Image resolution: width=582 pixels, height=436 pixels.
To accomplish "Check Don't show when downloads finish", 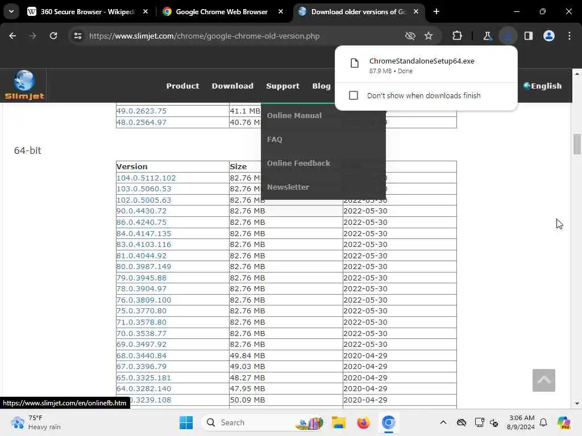I will click(354, 95).
